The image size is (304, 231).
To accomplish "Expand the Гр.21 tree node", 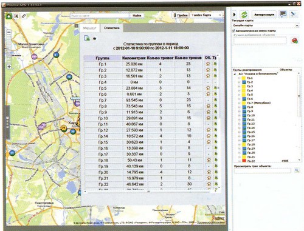I will (240, 157).
